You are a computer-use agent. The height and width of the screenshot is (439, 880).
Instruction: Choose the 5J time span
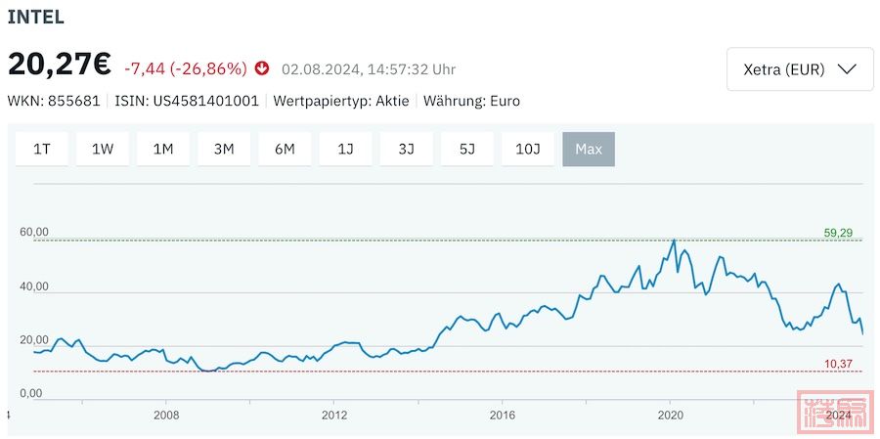(467, 150)
